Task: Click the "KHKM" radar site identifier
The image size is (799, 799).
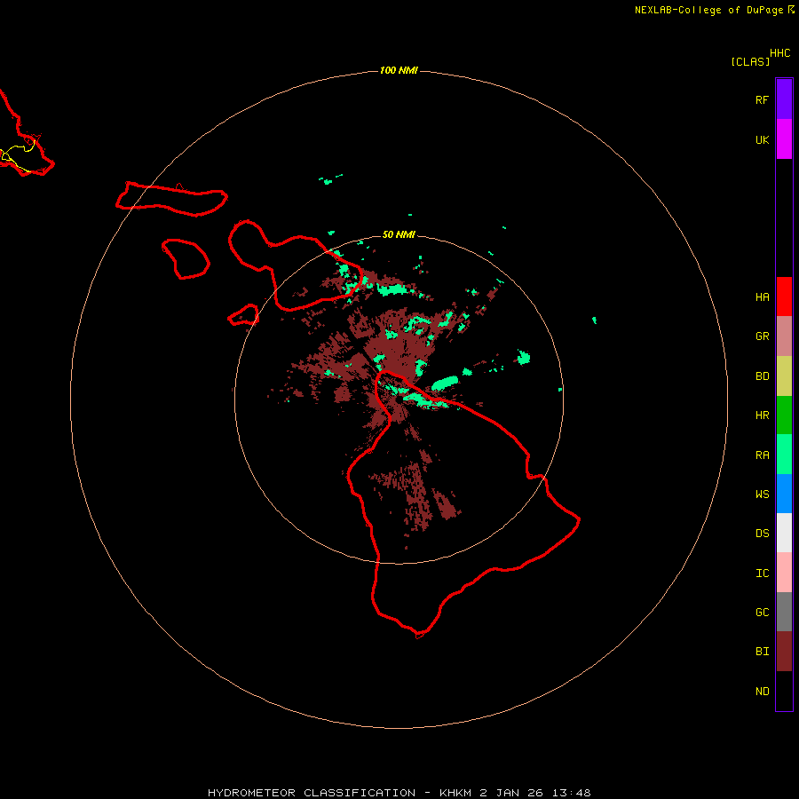Action: 455,793
